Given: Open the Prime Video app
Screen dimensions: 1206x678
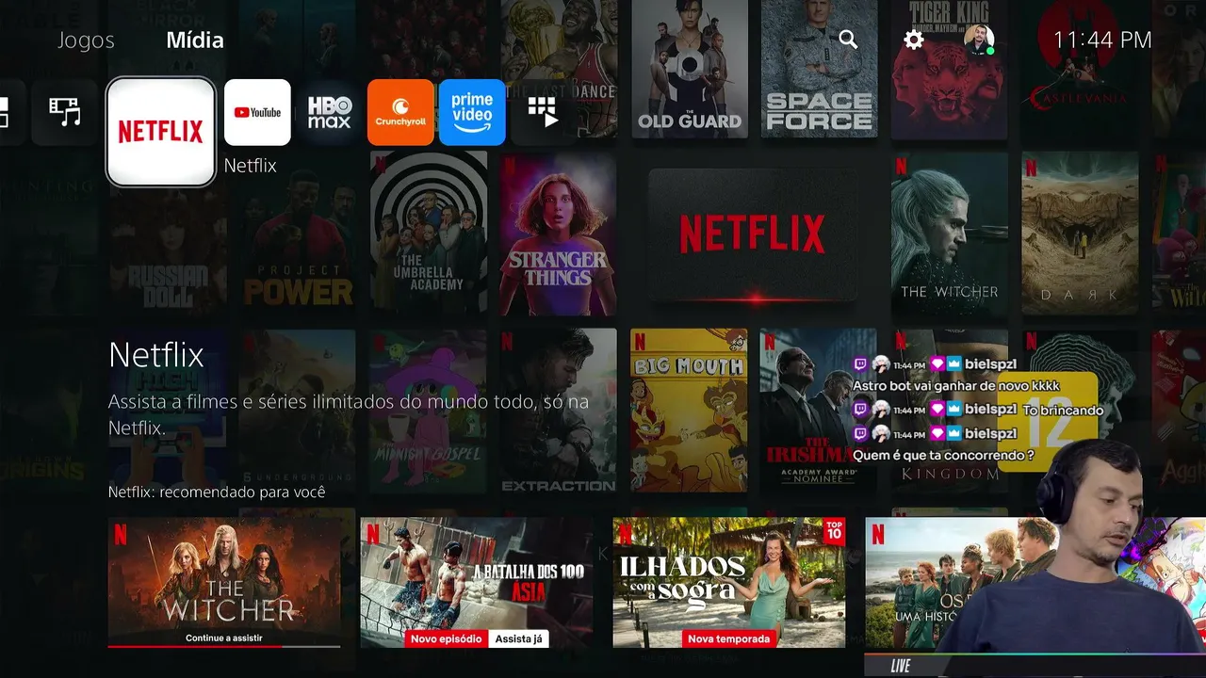Looking at the screenshot, I should [472, 112].
